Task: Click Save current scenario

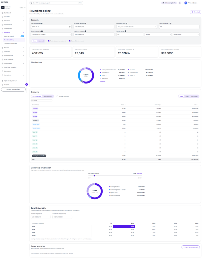Action: [191, 247]
